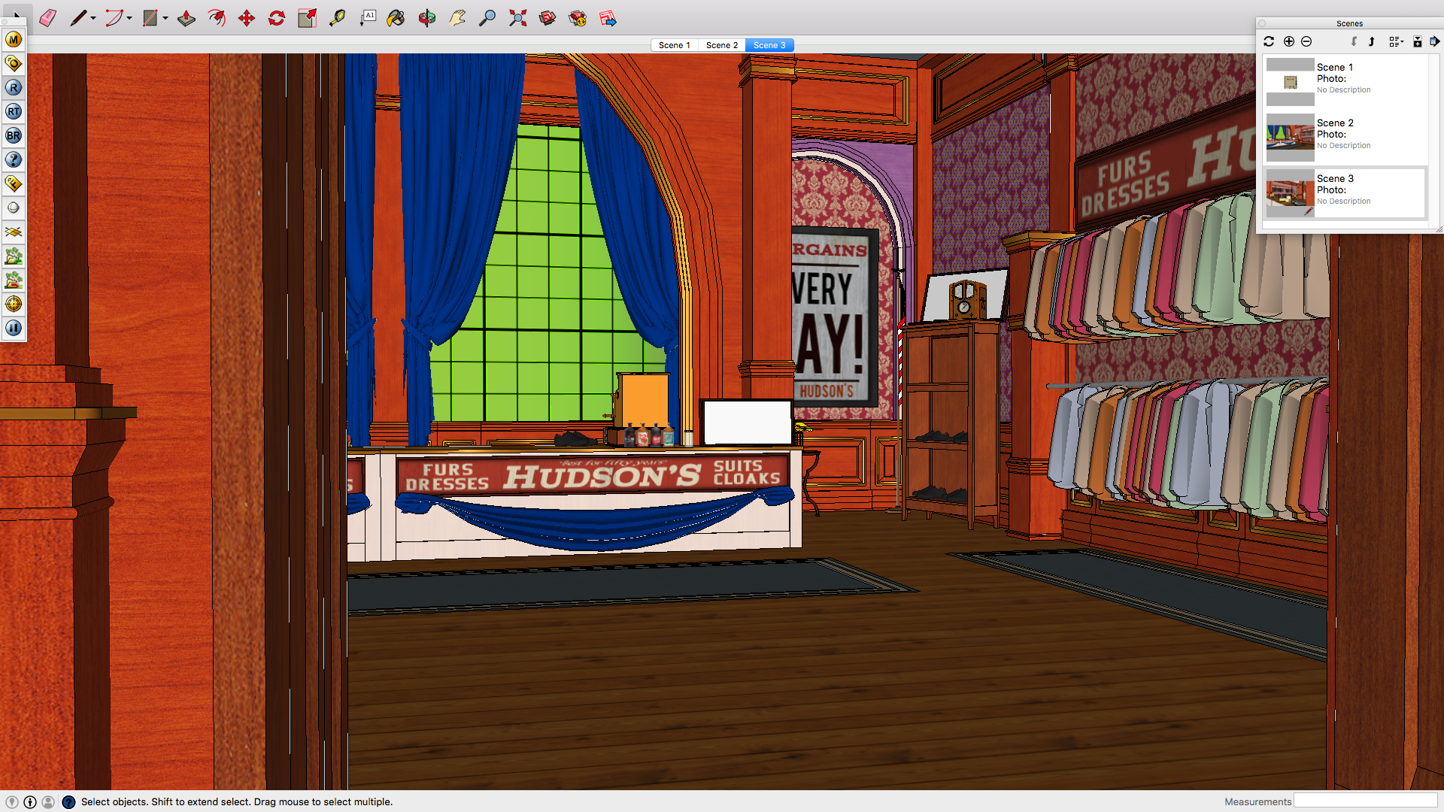The width and height of the screenshot is (1444, 812).
Task: Select the Paint Bucket tool
Action: [x=396, y=18]
